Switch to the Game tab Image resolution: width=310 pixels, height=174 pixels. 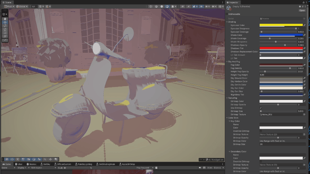tap(6, 164)
